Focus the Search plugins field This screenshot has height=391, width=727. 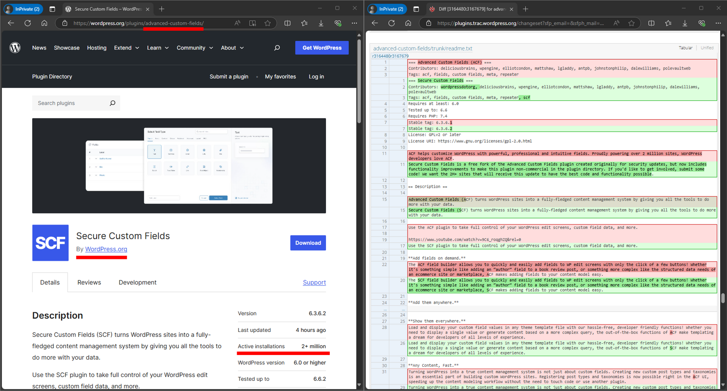click(72, 103)
